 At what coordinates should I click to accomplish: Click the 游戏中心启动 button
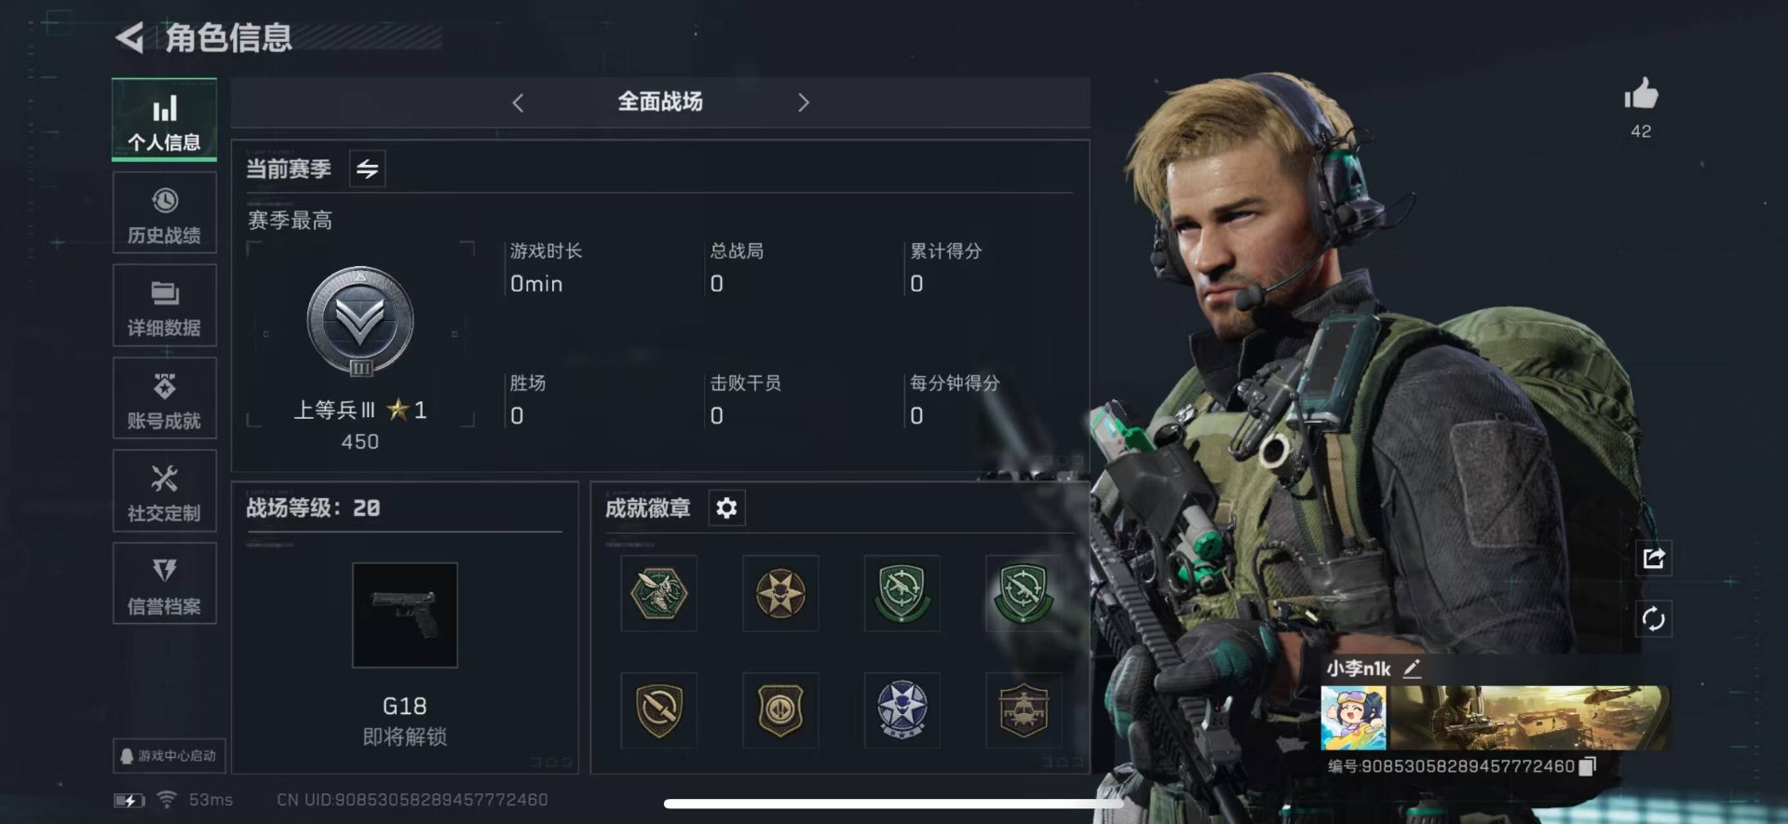click(x=169, y=755)
